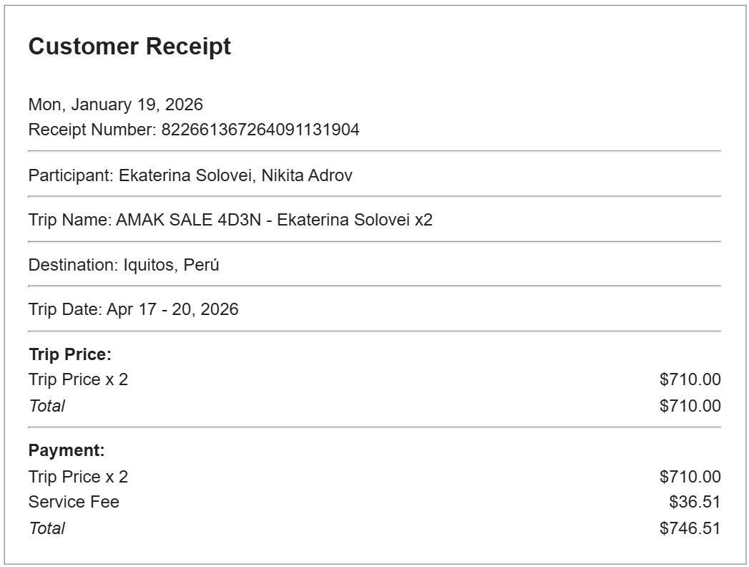Select the destination Iquitos, Perú
This screenshot has height=567, width=749.
[167, 265]
